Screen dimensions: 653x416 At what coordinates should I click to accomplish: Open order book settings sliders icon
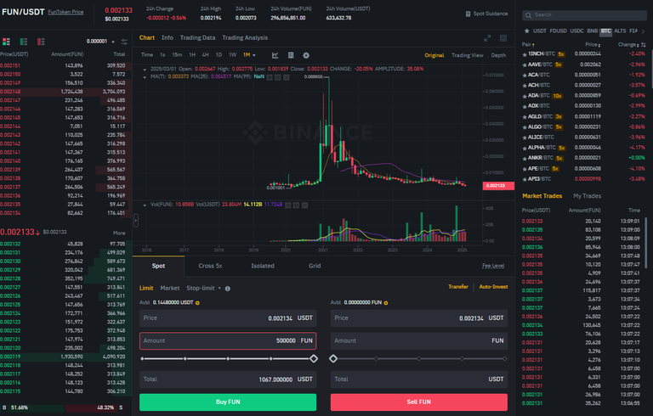124,42
